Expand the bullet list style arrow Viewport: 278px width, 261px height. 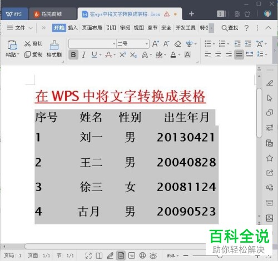click(x=214, y=44)
